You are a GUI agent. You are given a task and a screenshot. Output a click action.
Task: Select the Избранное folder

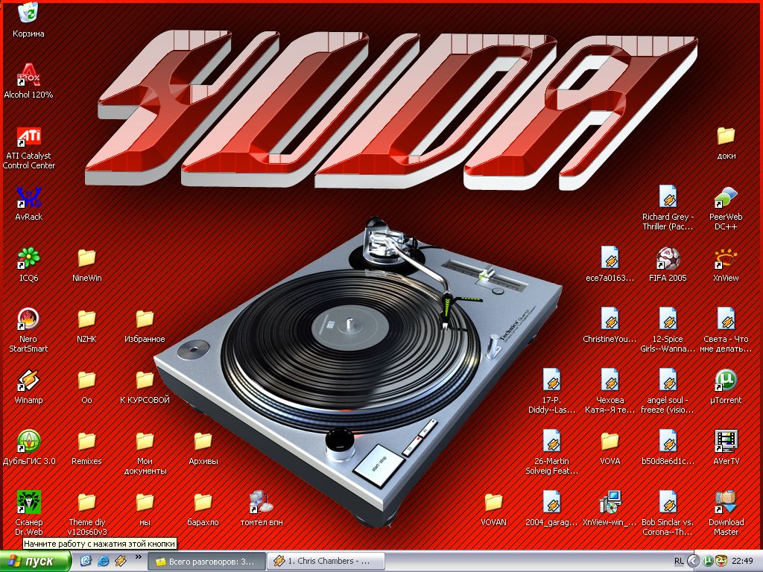coord(145,325)
